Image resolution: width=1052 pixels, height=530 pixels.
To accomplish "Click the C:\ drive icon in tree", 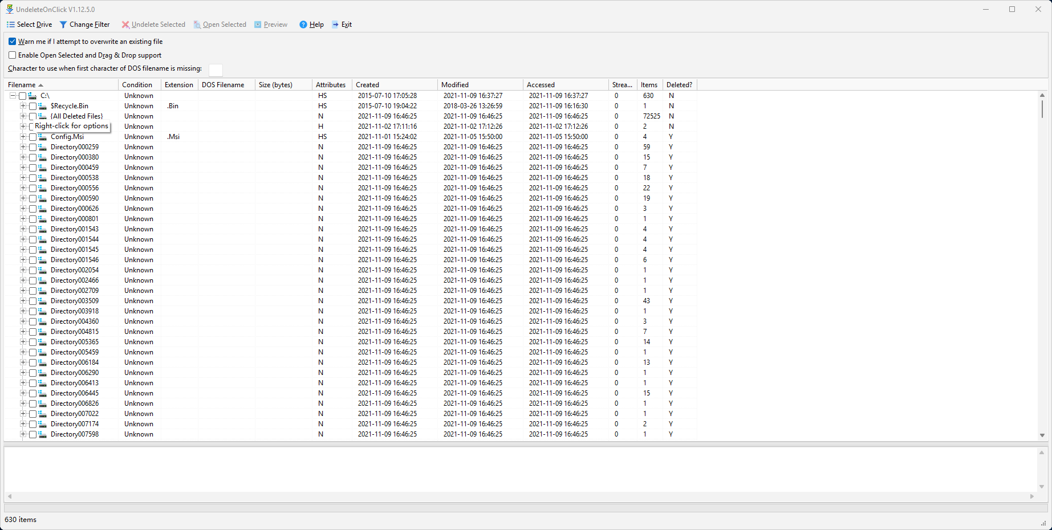I will (33, 96).
